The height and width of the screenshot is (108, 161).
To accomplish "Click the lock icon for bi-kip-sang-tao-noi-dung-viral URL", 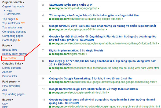I will [x=50, y=68].
